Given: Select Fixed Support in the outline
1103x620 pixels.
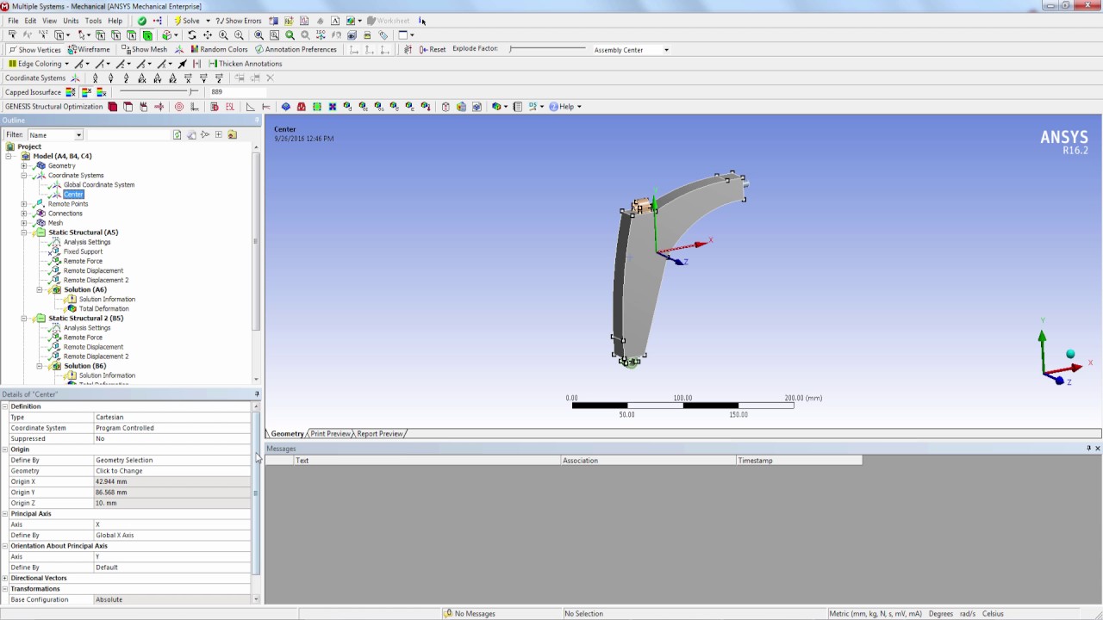Looking at the screenshot, I should click(x=83, y=251).
